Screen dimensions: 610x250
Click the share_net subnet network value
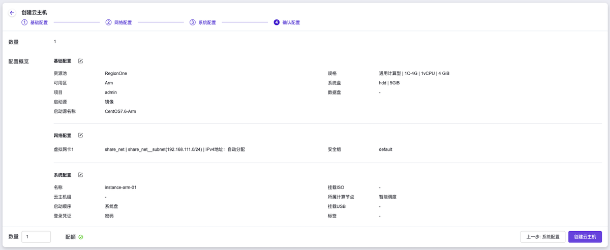[174, 150]
